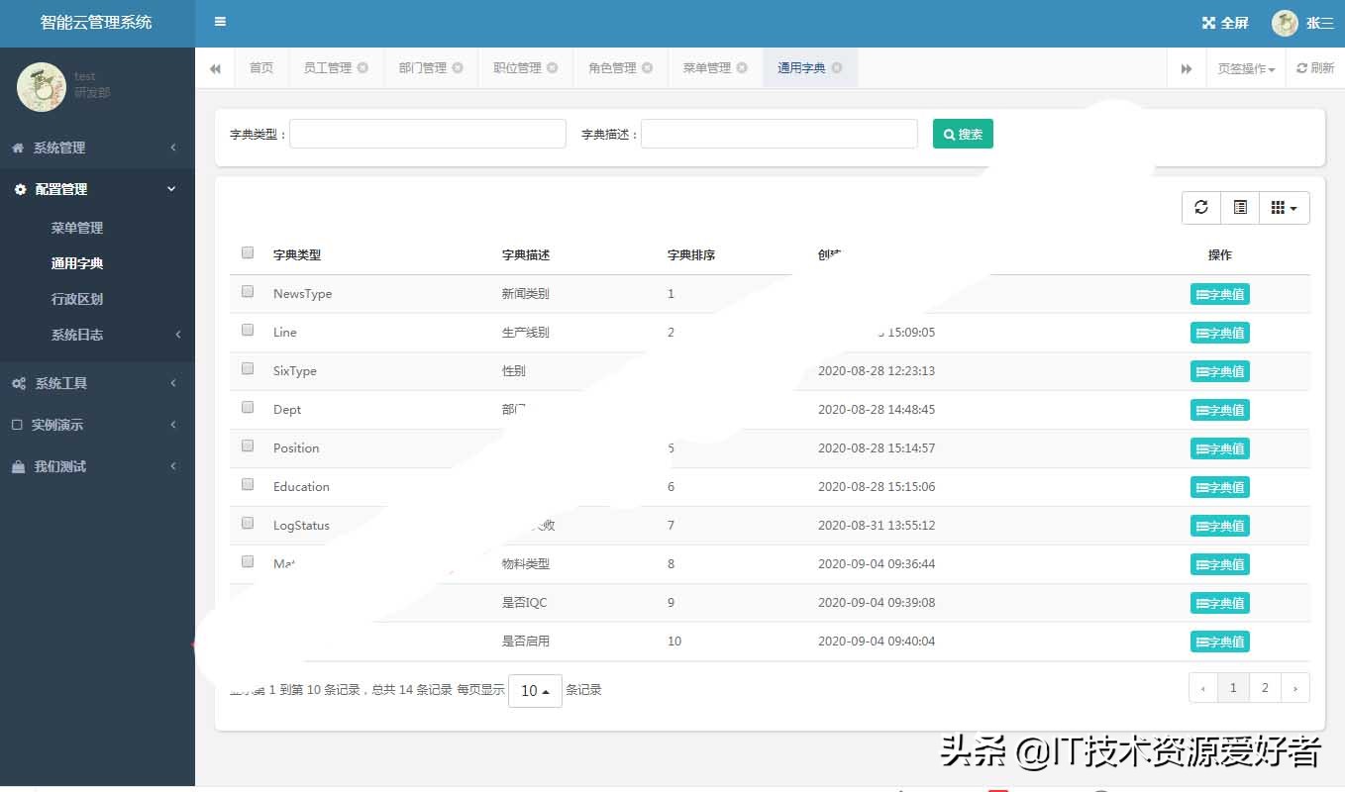Open the page size 10 dropdown
This screenshot has height=792, width=1345.
(x=535, y=691)
